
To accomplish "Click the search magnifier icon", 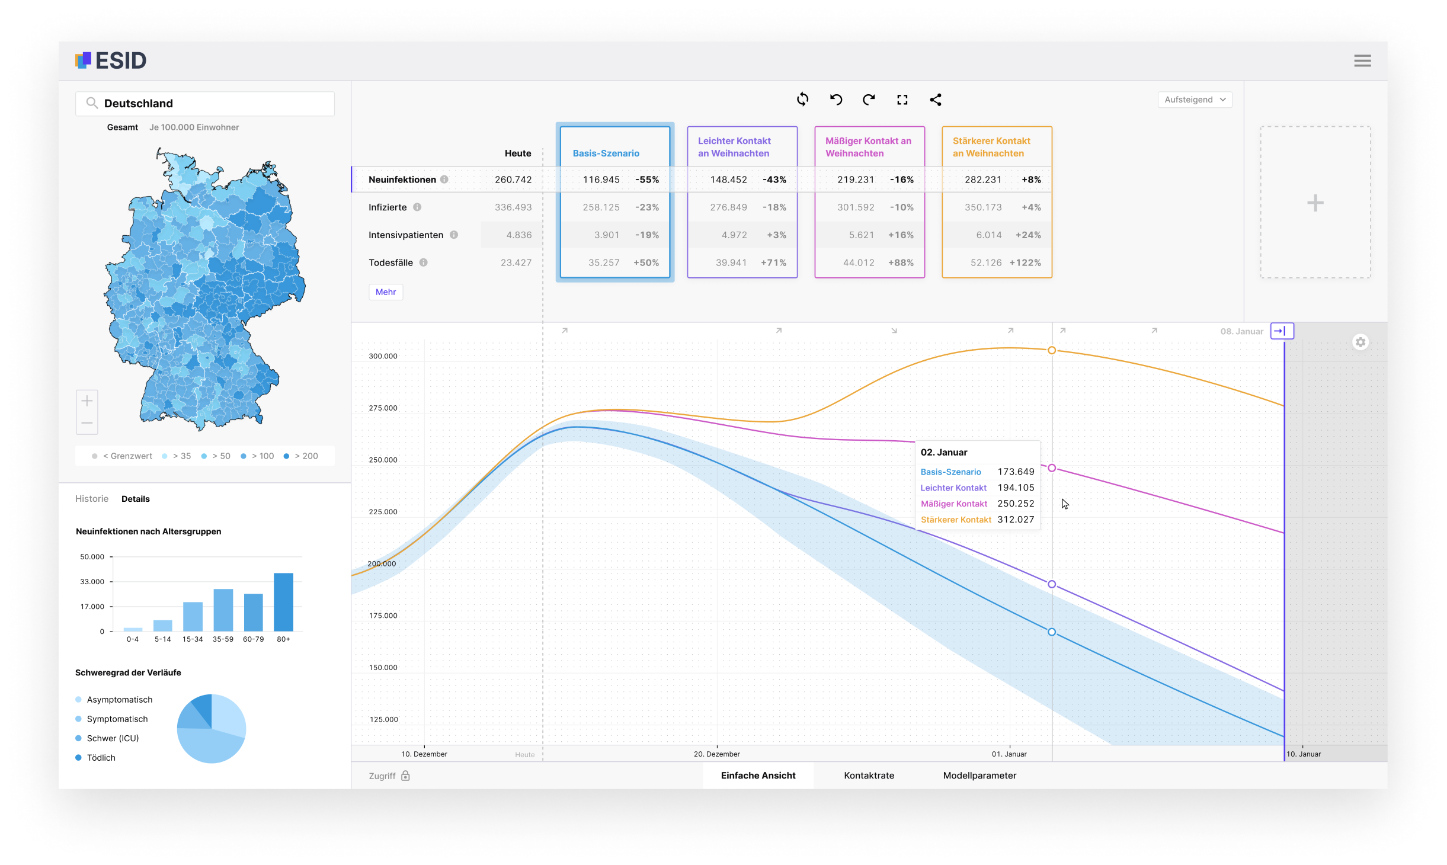I will click(92, 103).
